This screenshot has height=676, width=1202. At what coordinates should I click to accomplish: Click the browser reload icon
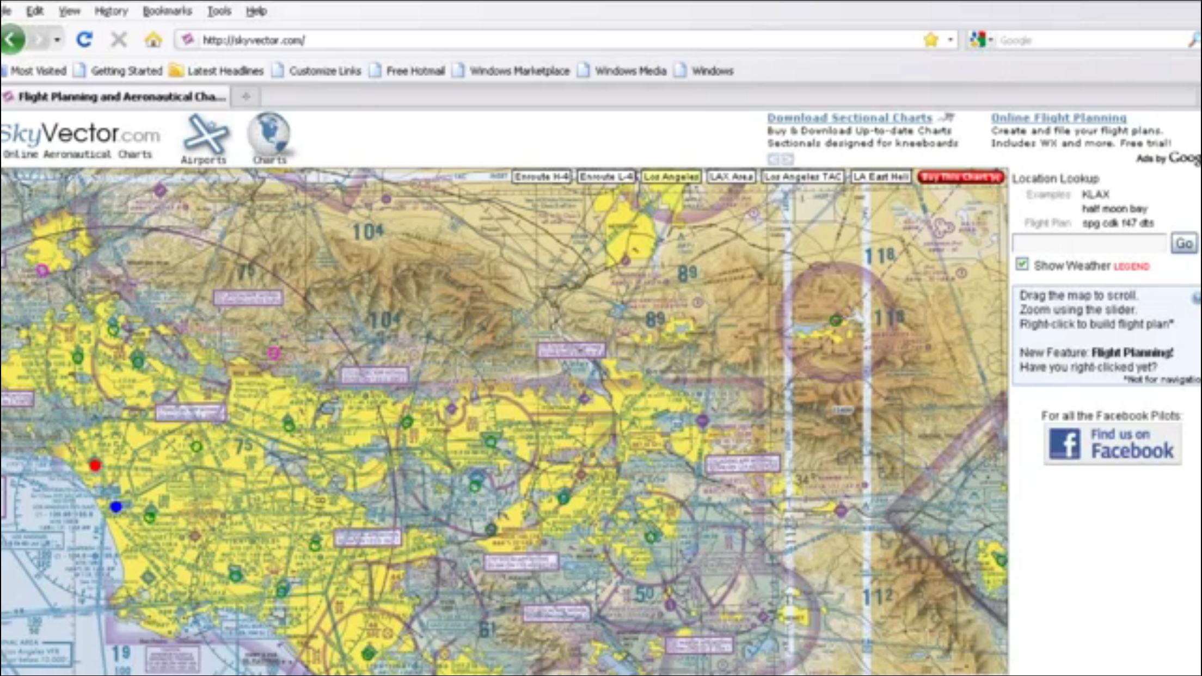(x=84, y=40)
